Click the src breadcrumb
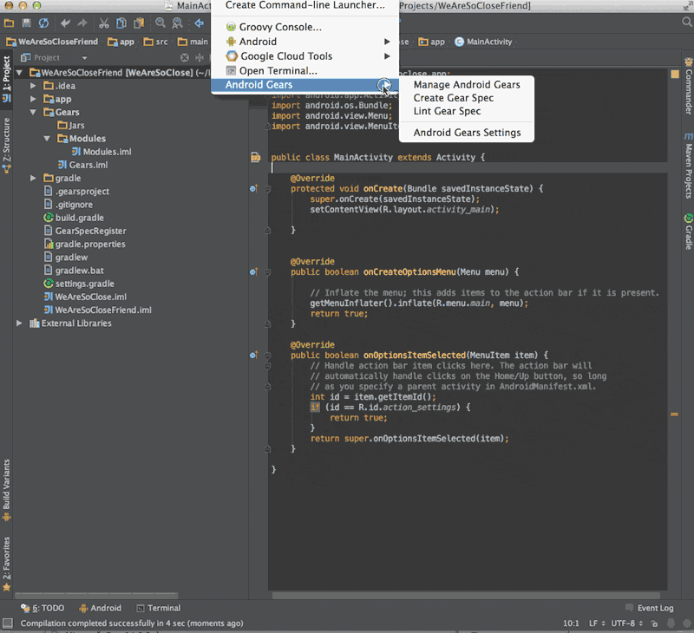694x633 pixels. (156, 42)
